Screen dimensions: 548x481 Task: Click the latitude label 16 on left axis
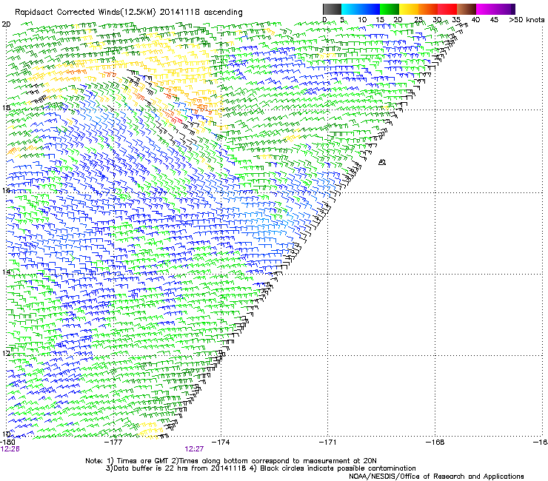tap(6, 190)
